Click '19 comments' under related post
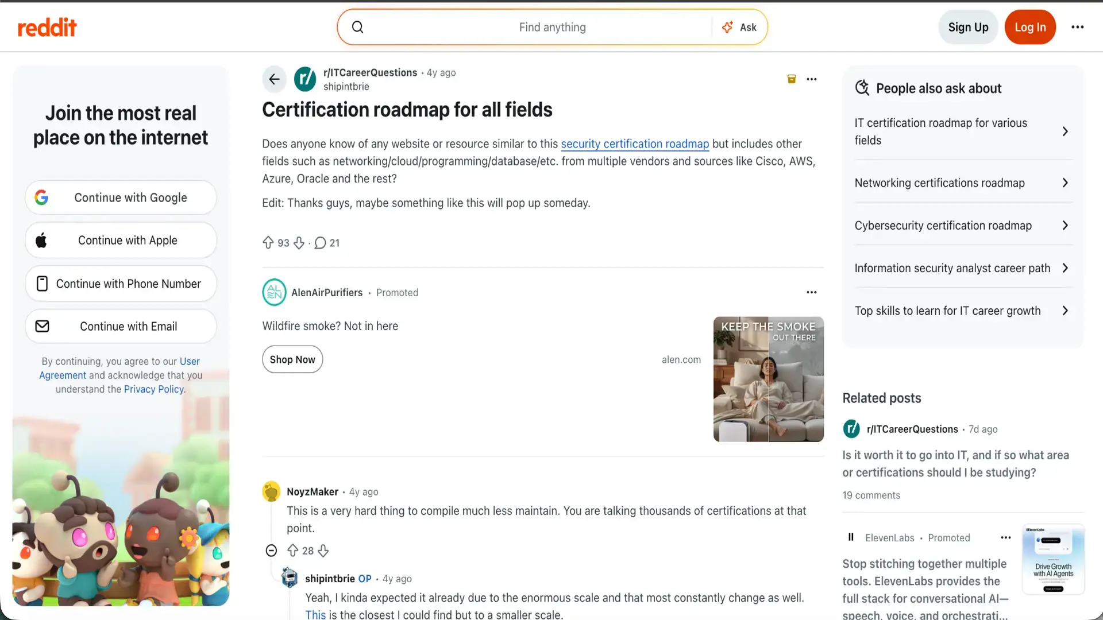Image resolution: width=1103 pixels, height=620 pixels. [x=871, y=495]
